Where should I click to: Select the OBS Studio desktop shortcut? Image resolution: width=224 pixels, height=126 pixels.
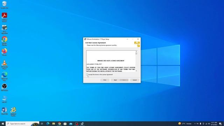tap(5, 87)
